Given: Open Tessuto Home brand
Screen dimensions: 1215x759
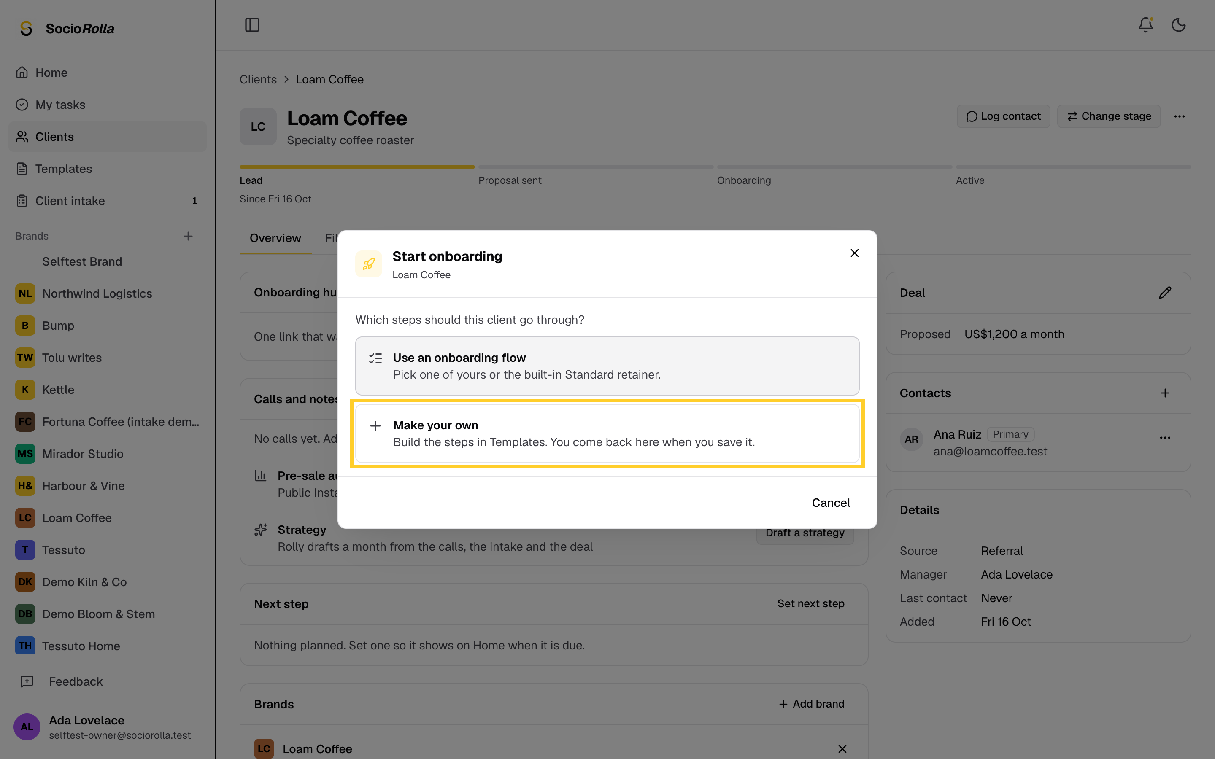Looking at the screenshot, I should click(108, 646).
